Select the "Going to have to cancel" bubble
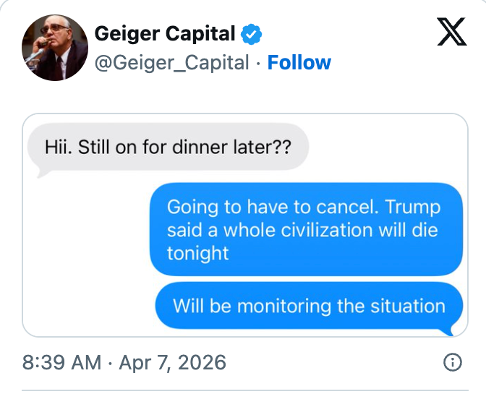 tap(305, 229)
